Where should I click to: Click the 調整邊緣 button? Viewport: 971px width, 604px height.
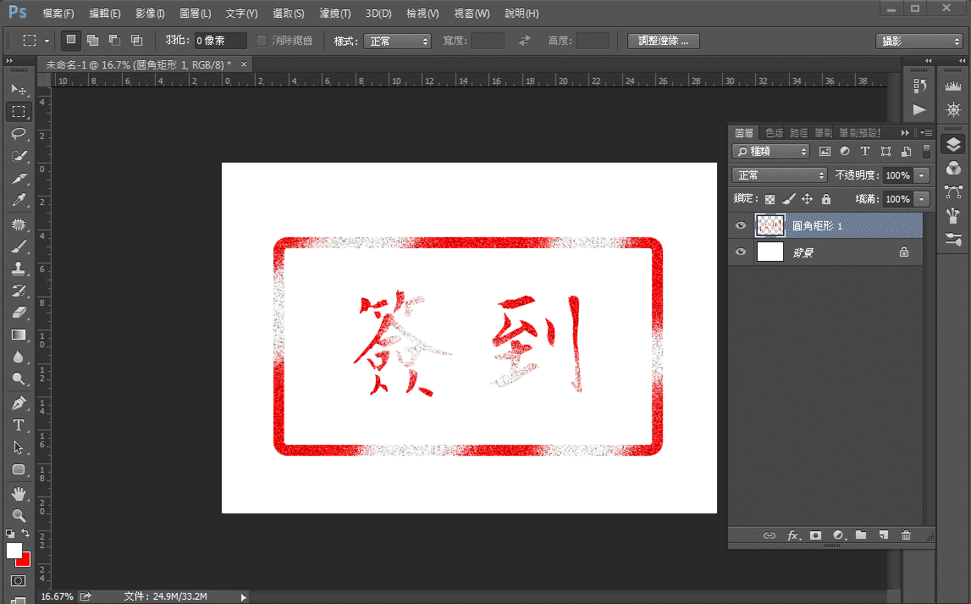(x=663, y=41)
